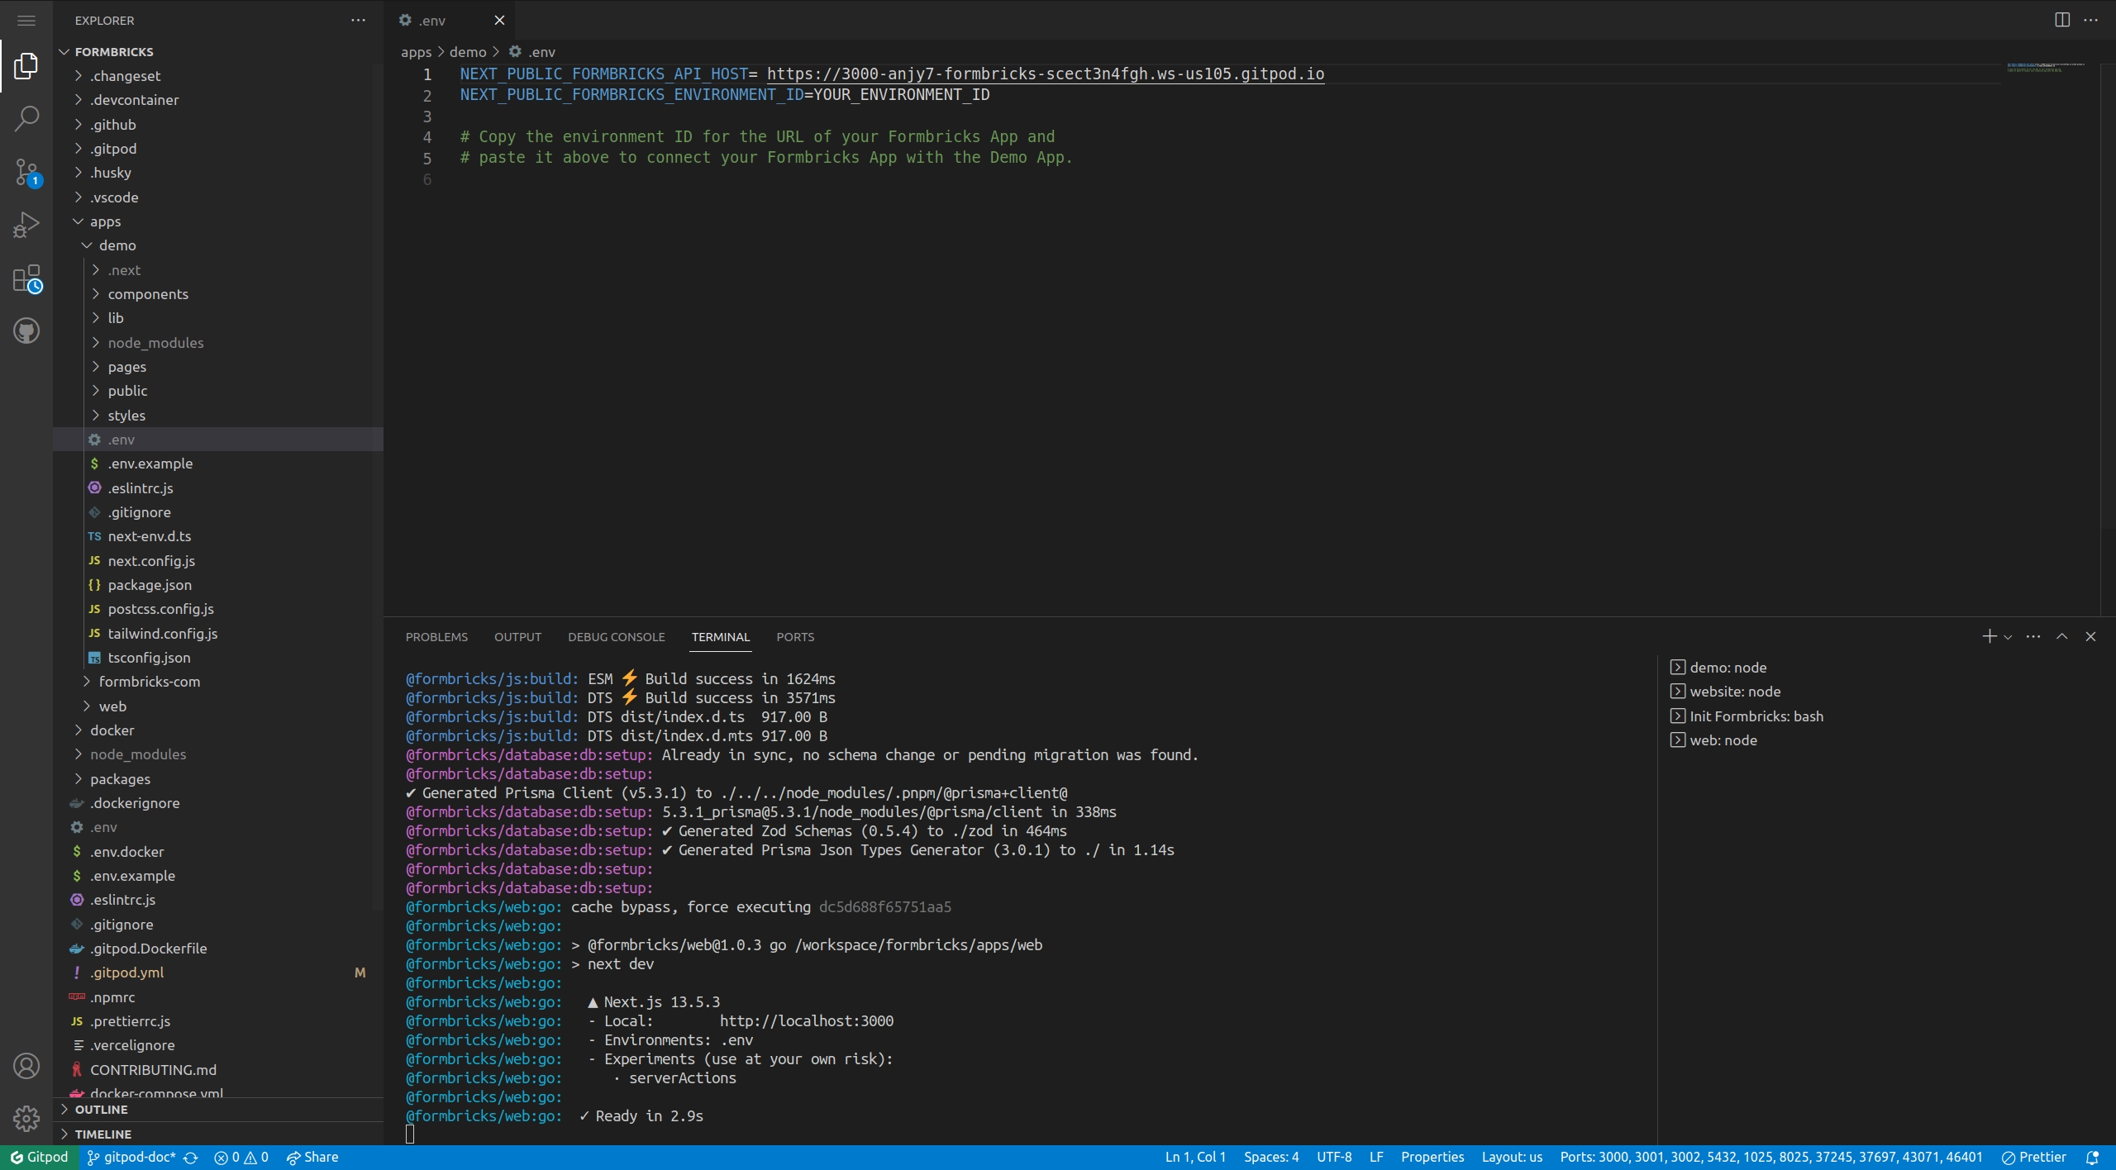Screen dimensions: 2116x1170
Task: Close the terminal panel
Action: 2090,636
